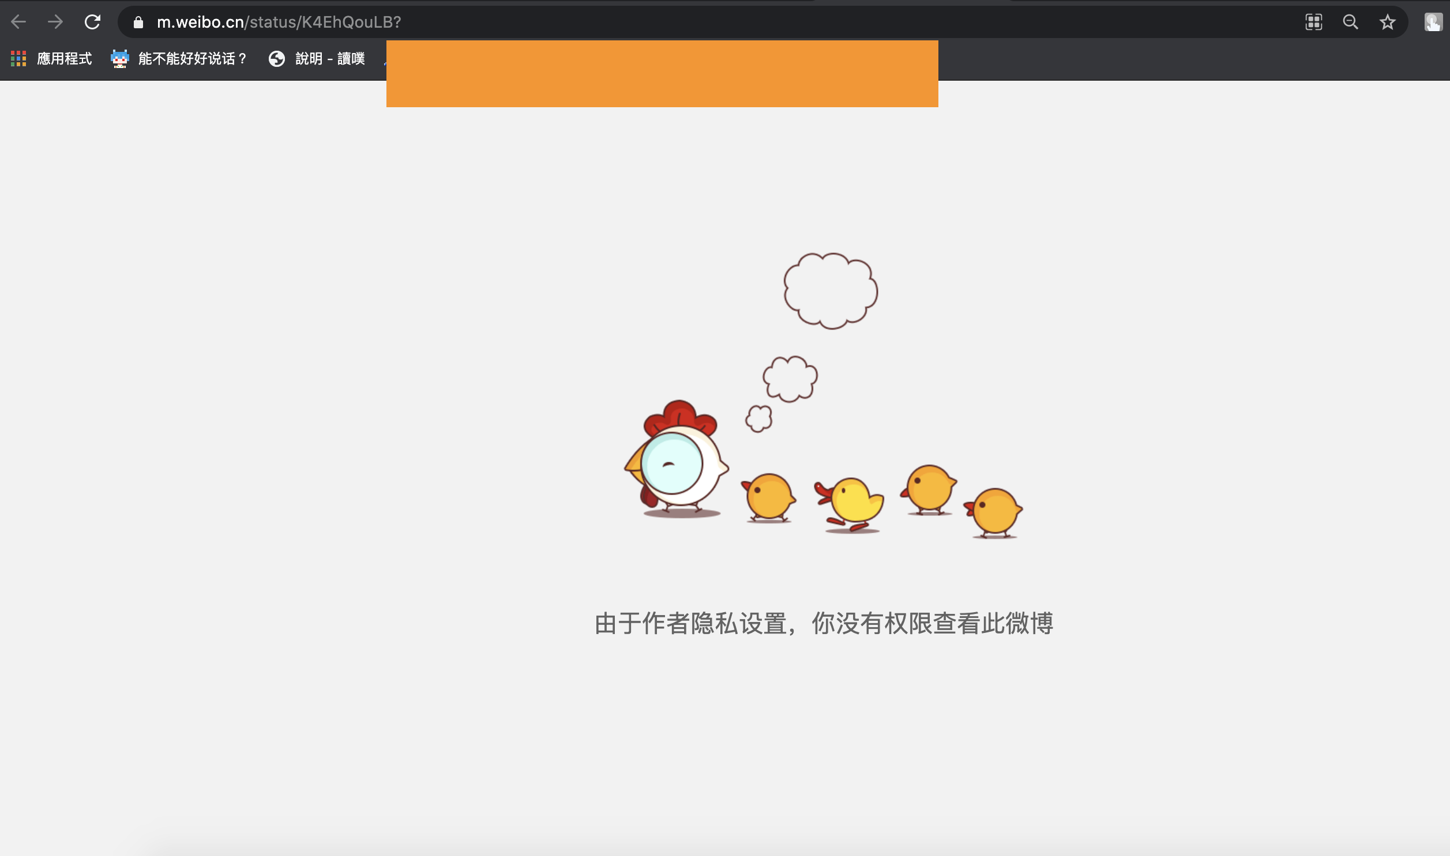The height and width of the screenshot is (856, 1450).
Task: Click the privacy restriction message text
Action: (824, 624)
